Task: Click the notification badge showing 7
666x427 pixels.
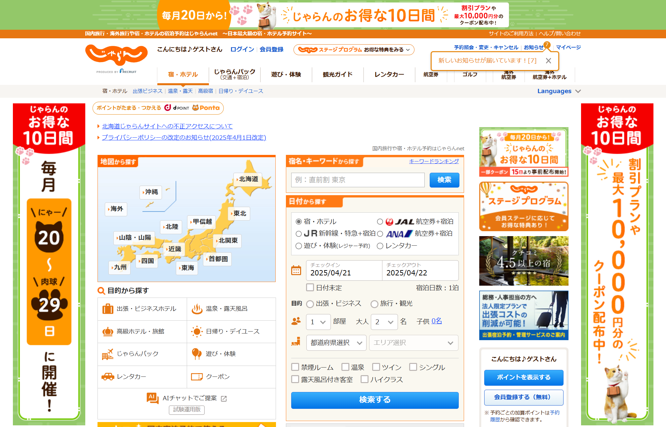Action: click(547, 44)
